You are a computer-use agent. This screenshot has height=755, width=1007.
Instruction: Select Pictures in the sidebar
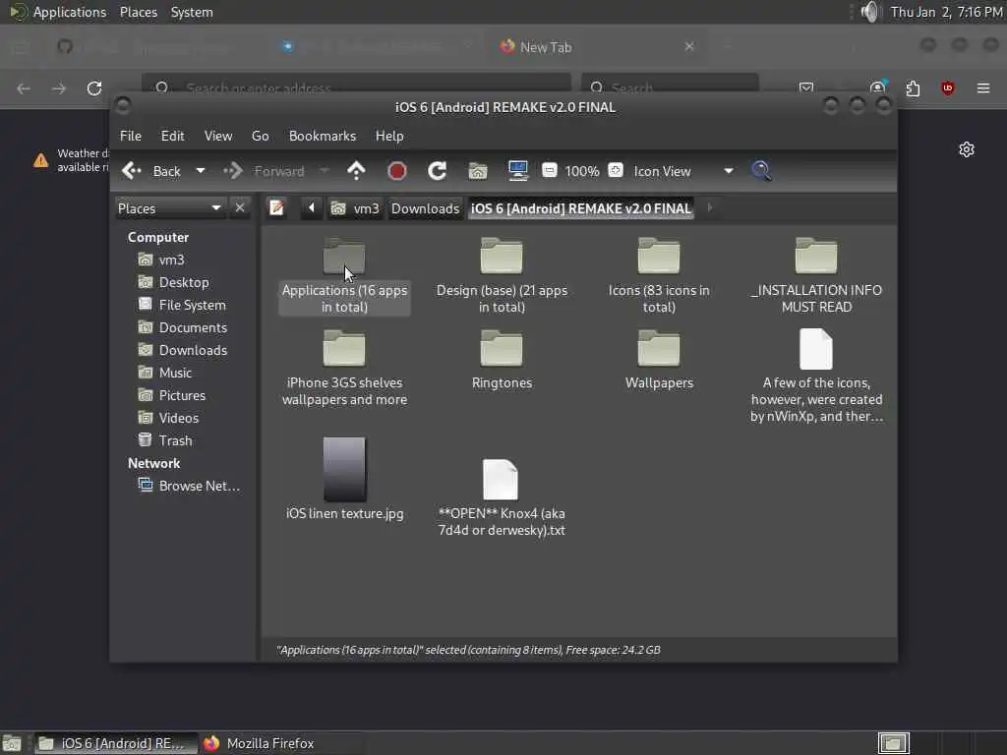(x=172, y=395)
